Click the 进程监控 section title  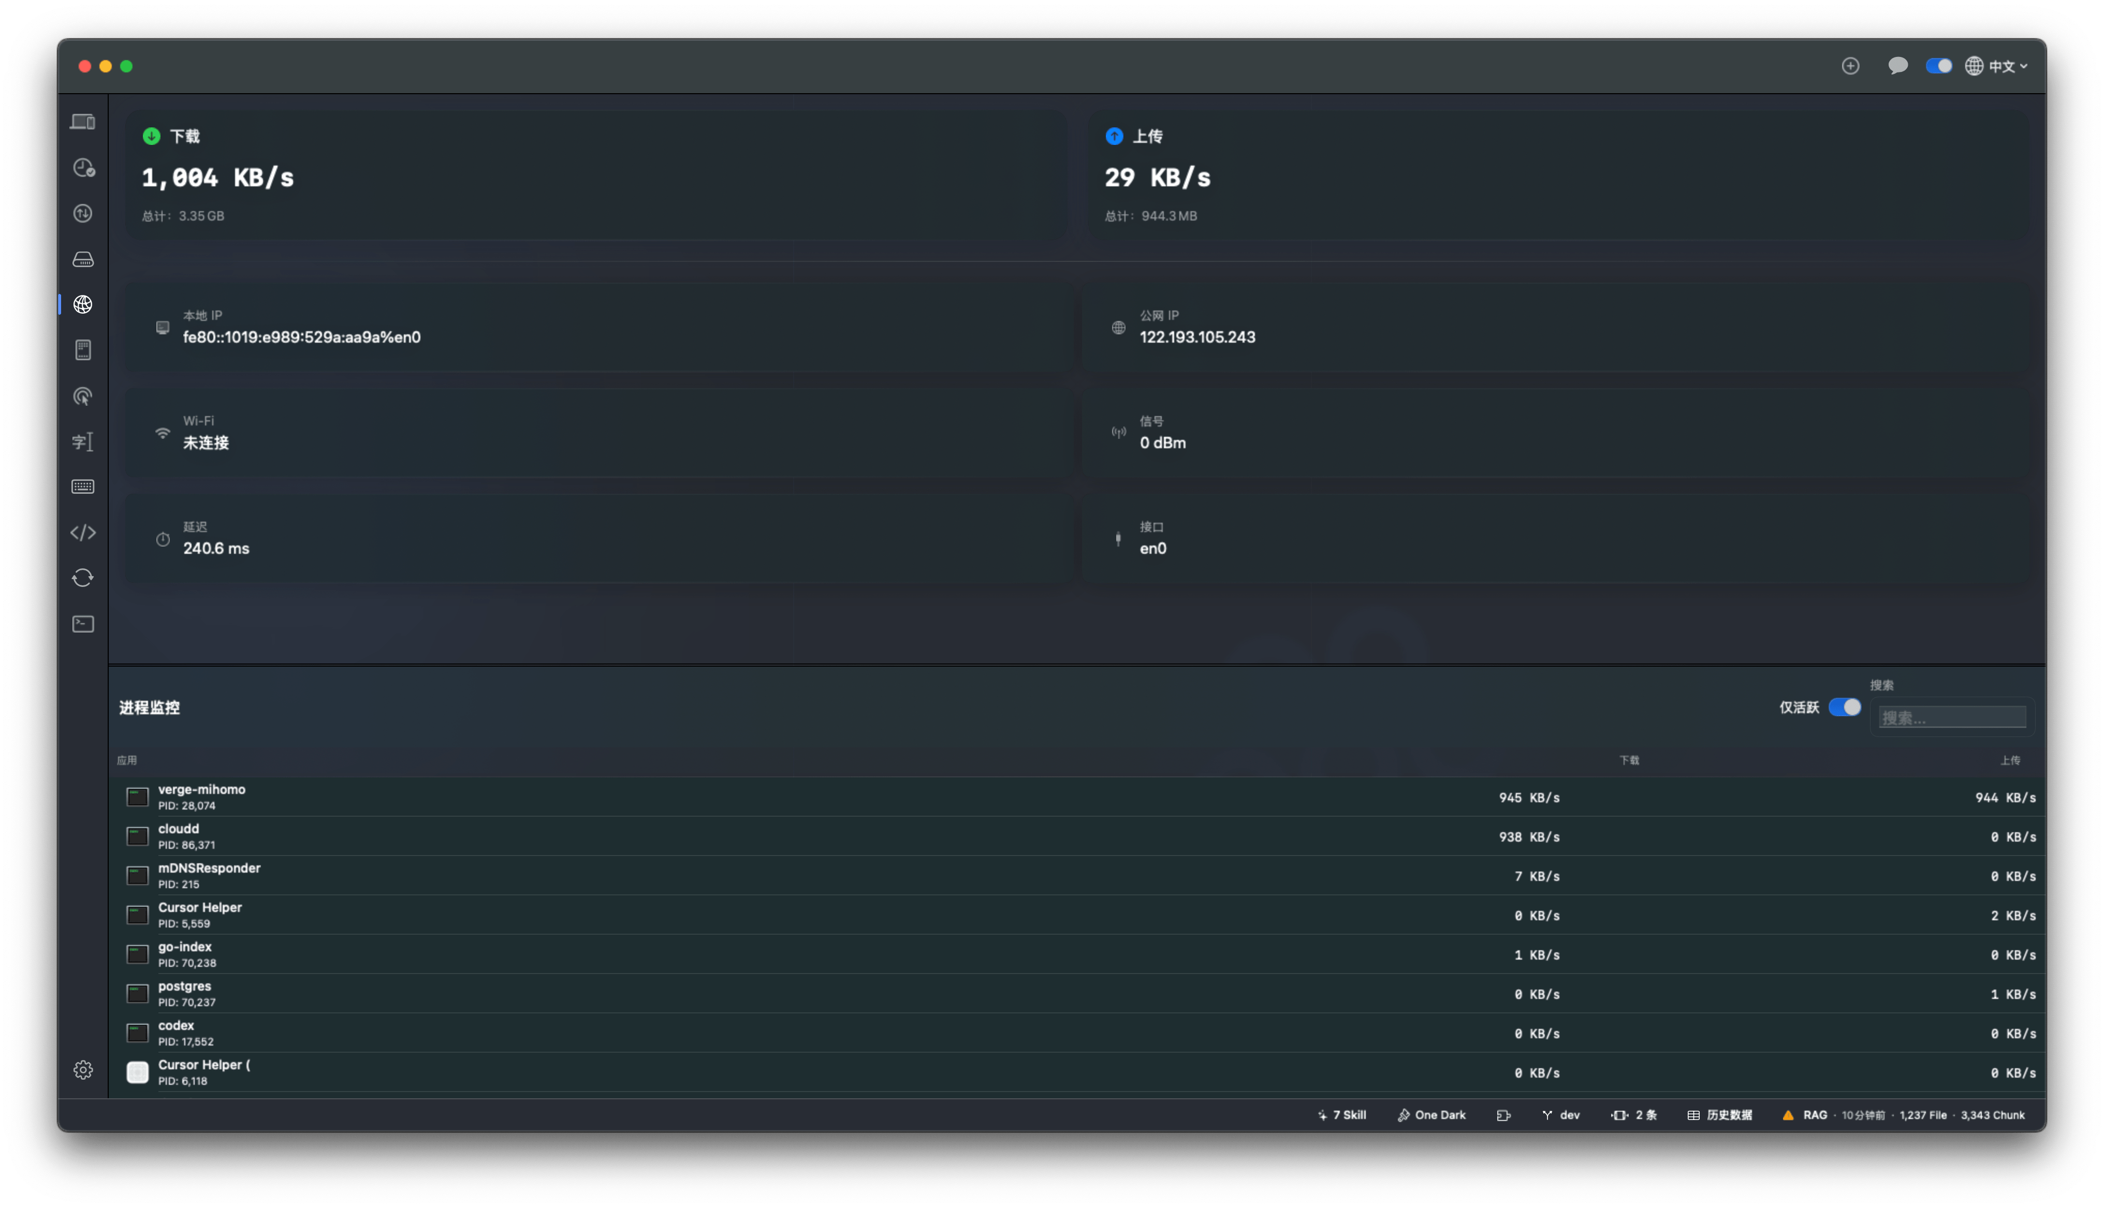click(x=149, y=708)
